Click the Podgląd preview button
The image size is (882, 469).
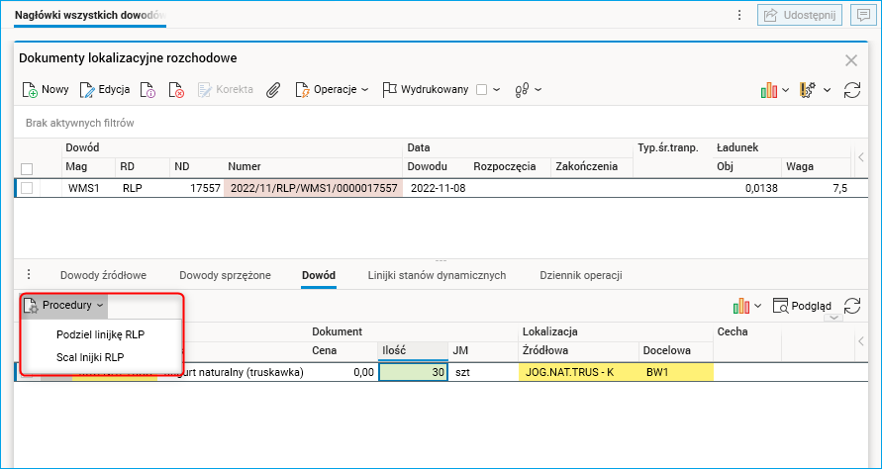pyautogui.click(x=802, y=307)
